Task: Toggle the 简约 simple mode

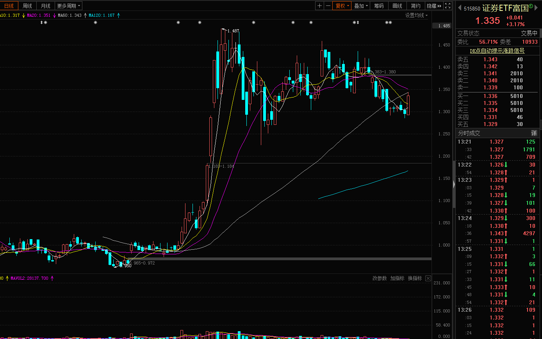Action: pyautogui.click(x=415, y=6)
